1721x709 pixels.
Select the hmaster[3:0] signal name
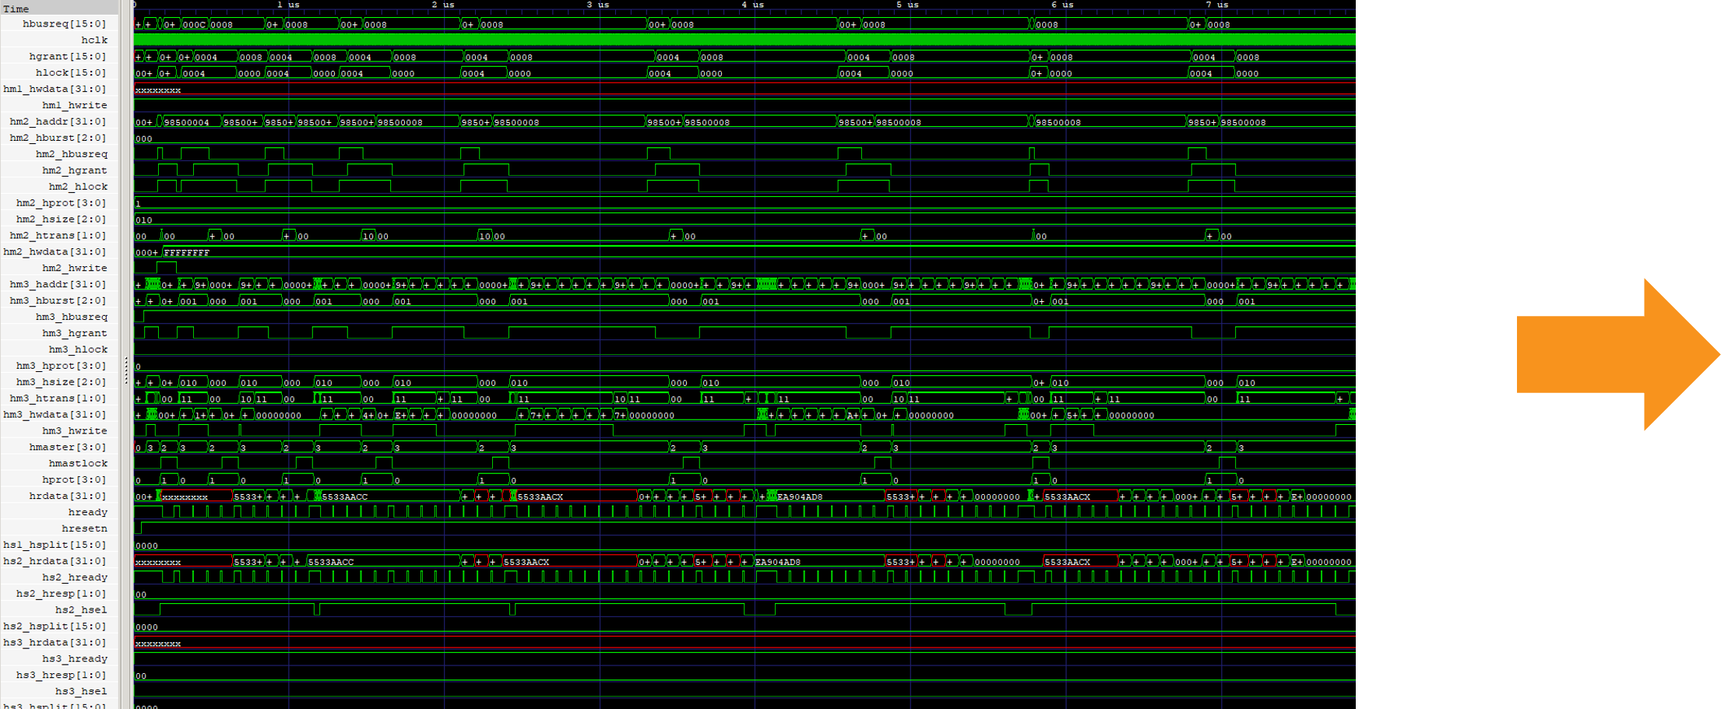pos(68,447)
